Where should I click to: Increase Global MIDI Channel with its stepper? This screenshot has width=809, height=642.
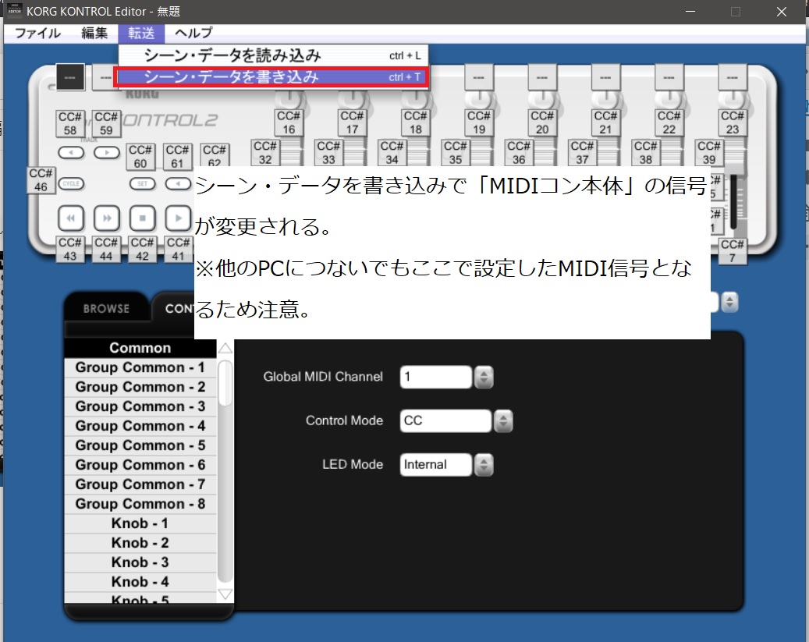click(485, 372)
